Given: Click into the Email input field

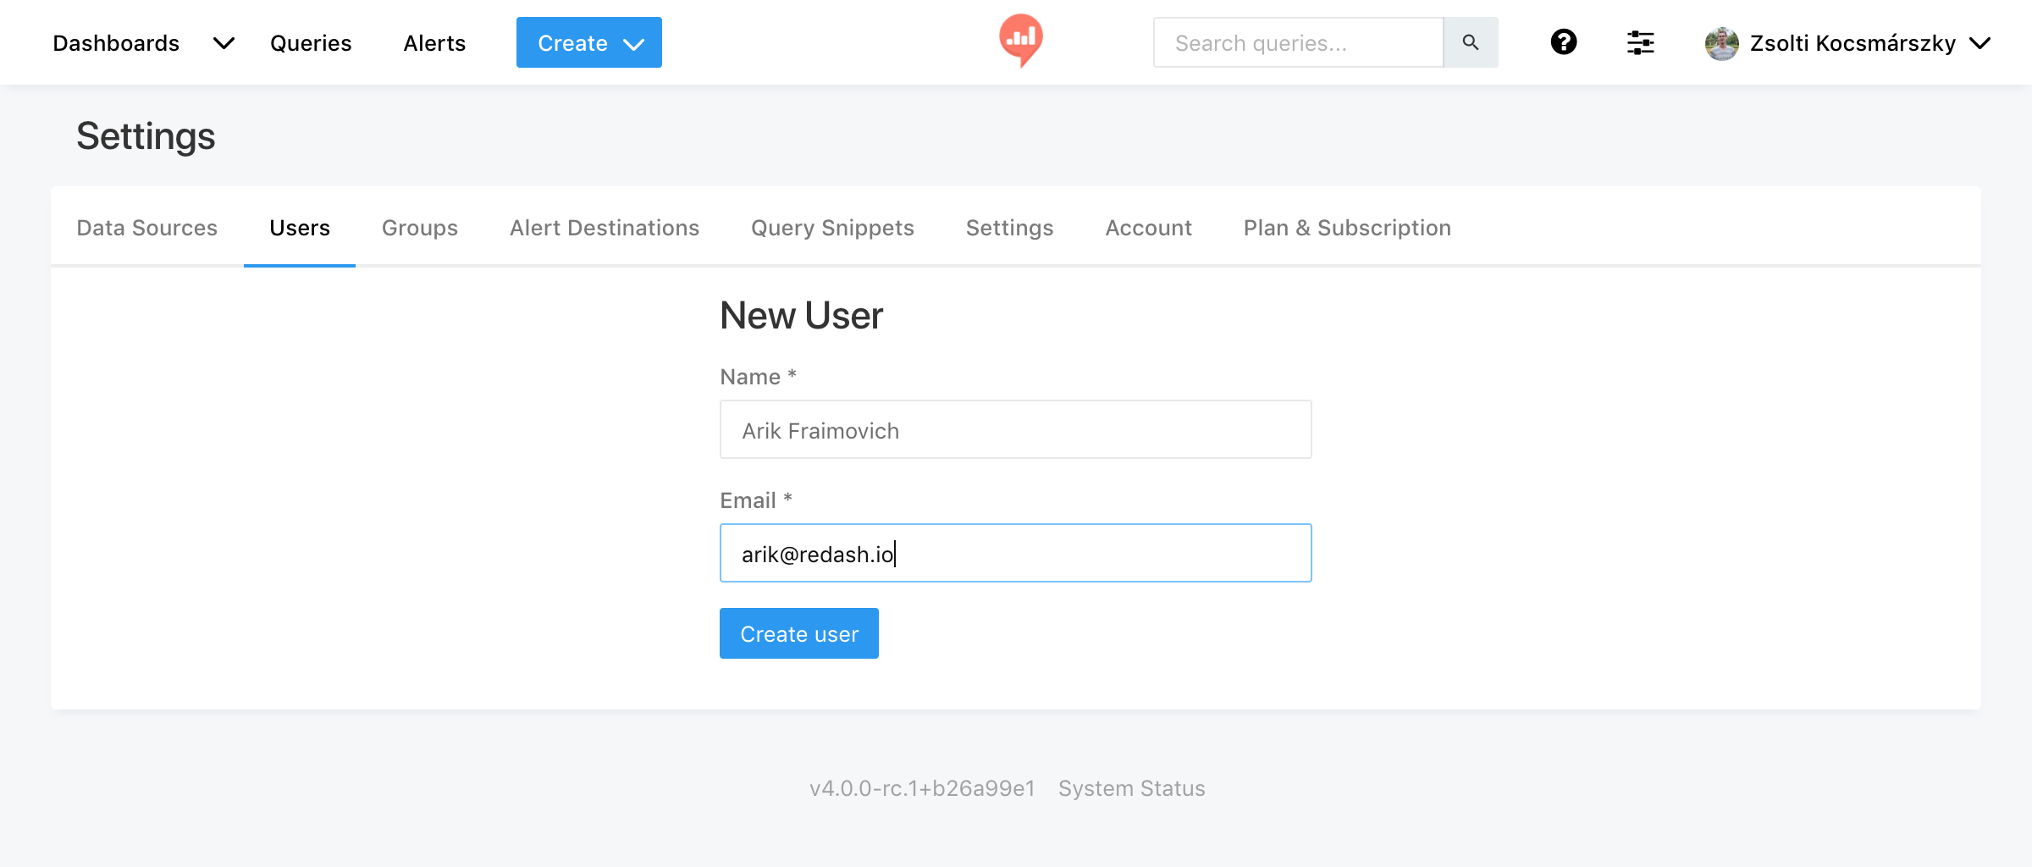Looking at the screenshot, I should coord(1015,554).
